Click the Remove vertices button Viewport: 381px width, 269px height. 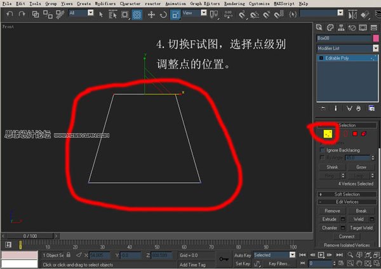(332, 211)
